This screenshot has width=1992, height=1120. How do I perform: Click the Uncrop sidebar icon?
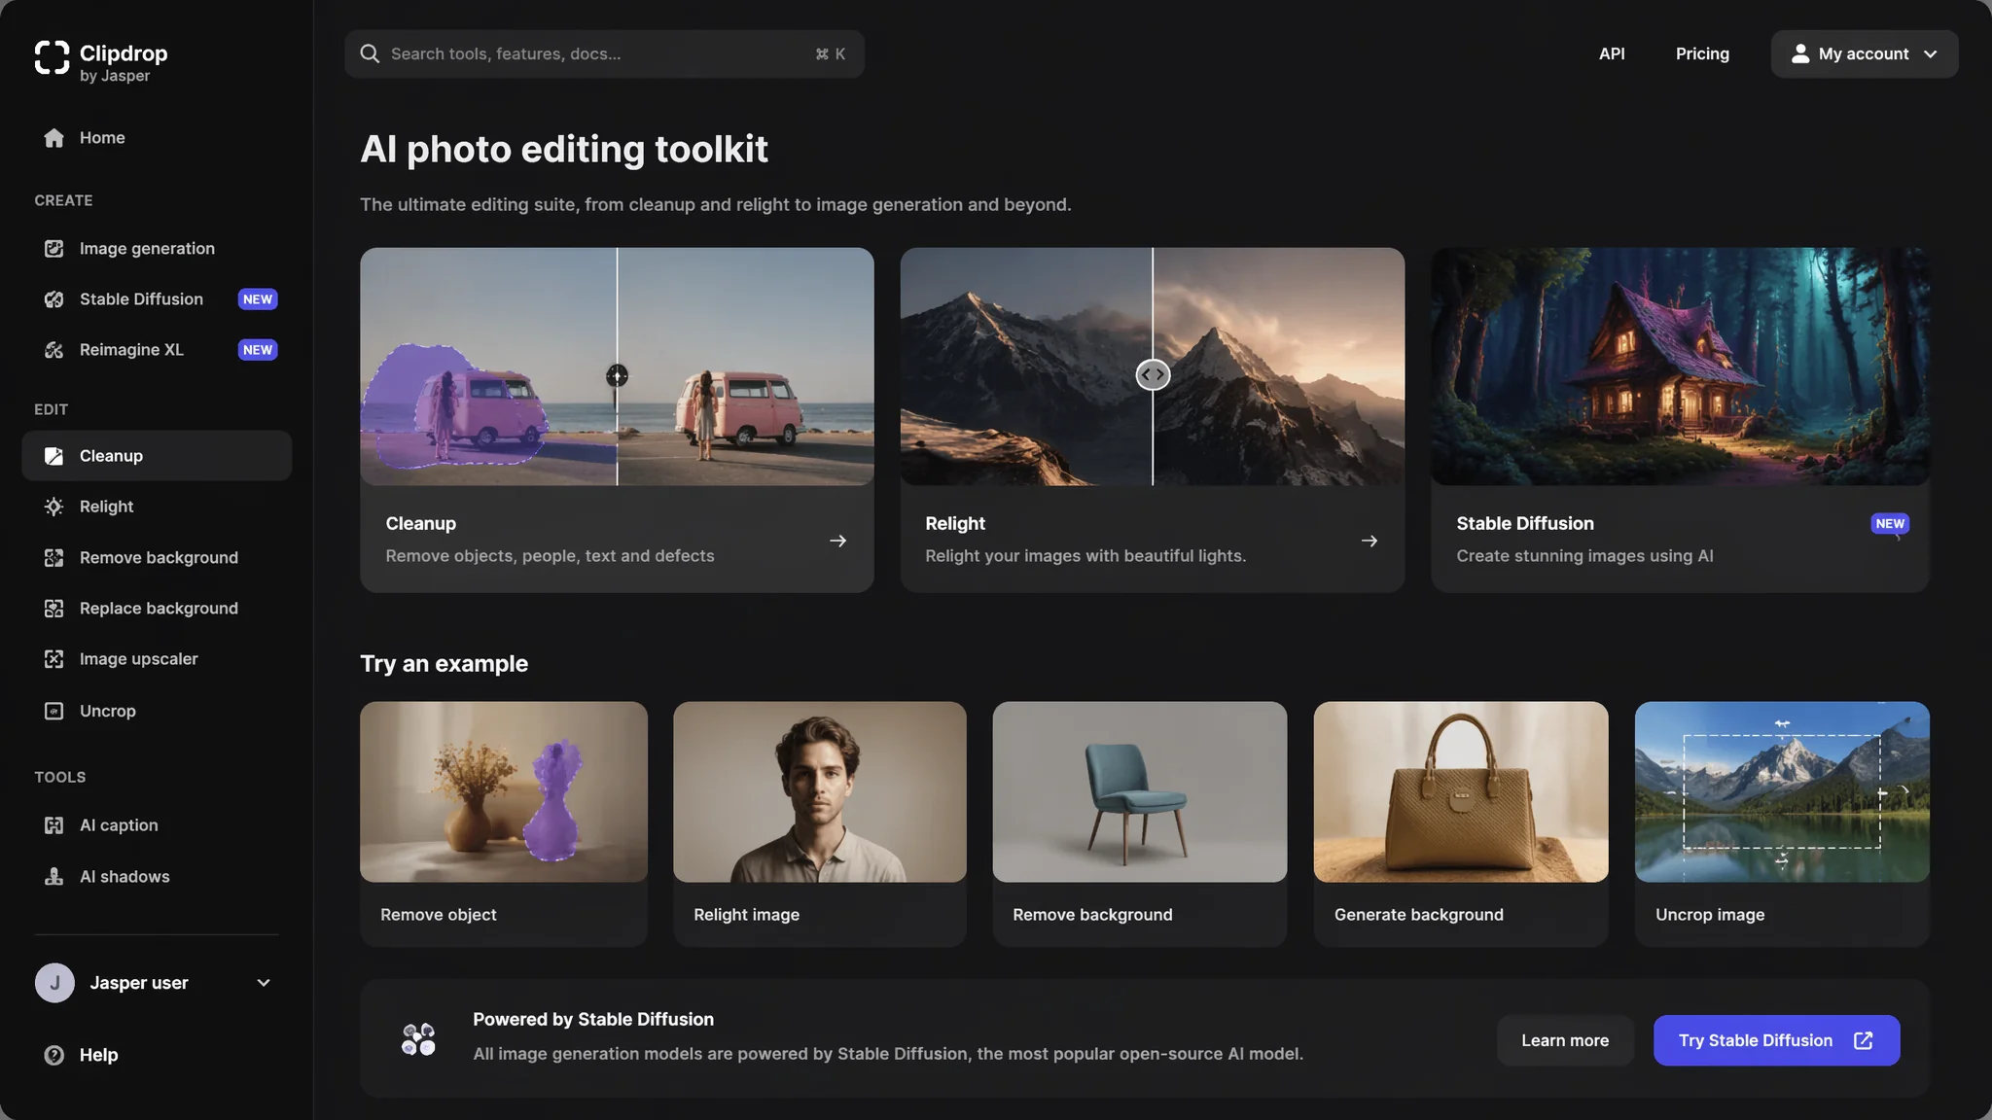[54, 711]
